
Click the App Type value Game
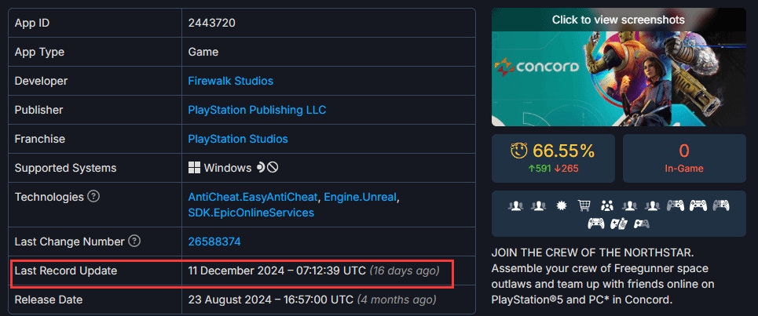coord(203,52)
